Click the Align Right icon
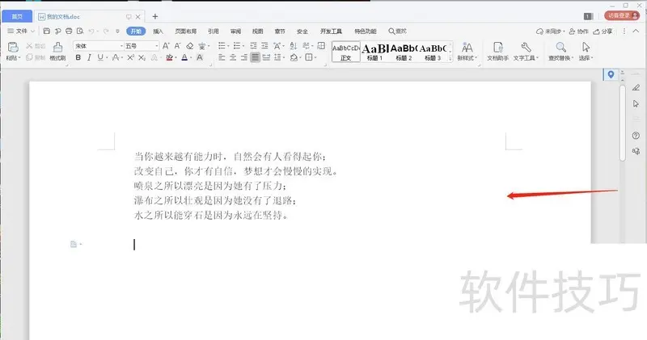Viewport: 647px width, 340px height. (244, 57)
